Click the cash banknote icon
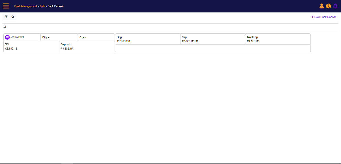341x164 pixels. point(7,44)
